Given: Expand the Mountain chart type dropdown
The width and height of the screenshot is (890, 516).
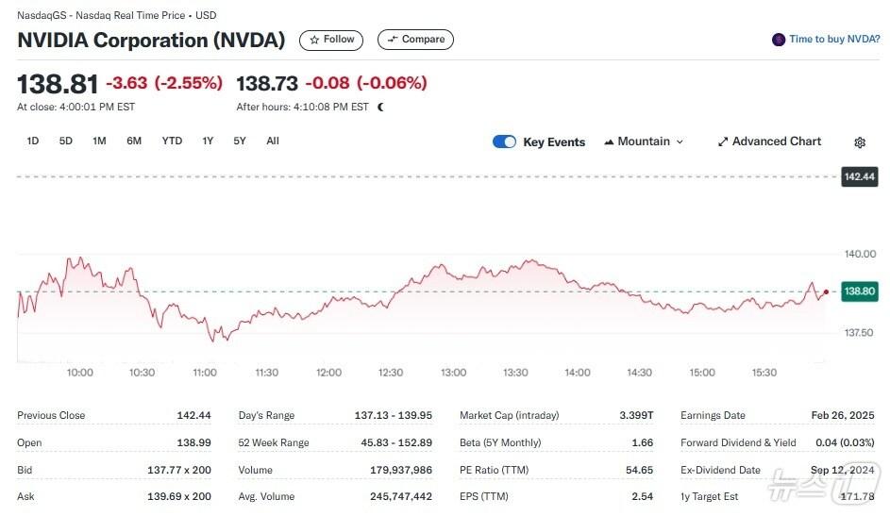Looking at the screenshot, I should [643, 141].
